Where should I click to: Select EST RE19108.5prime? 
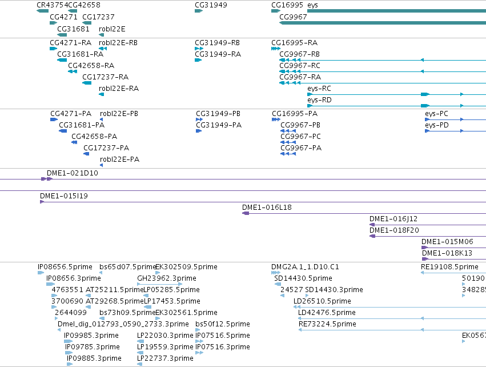coord(450,267)
